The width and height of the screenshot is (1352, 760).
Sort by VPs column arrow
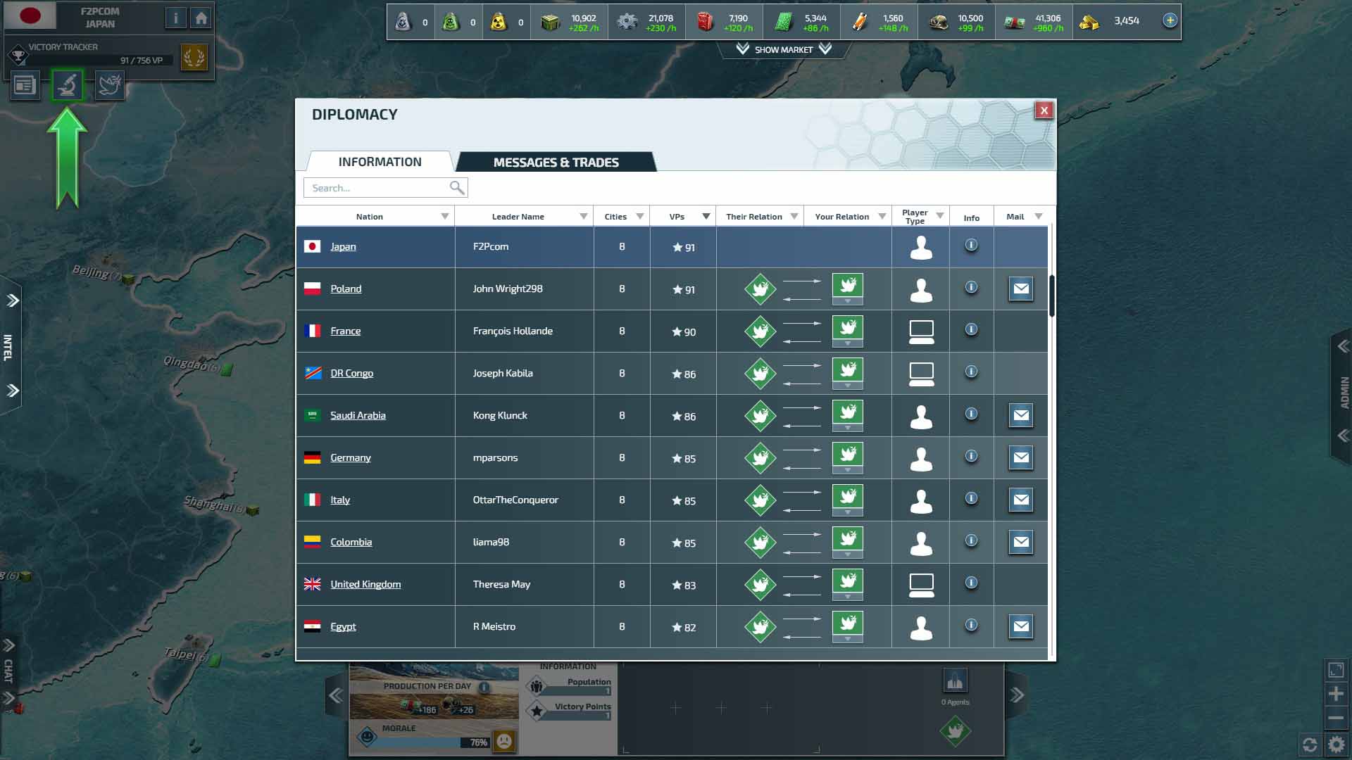click(706, 217)
